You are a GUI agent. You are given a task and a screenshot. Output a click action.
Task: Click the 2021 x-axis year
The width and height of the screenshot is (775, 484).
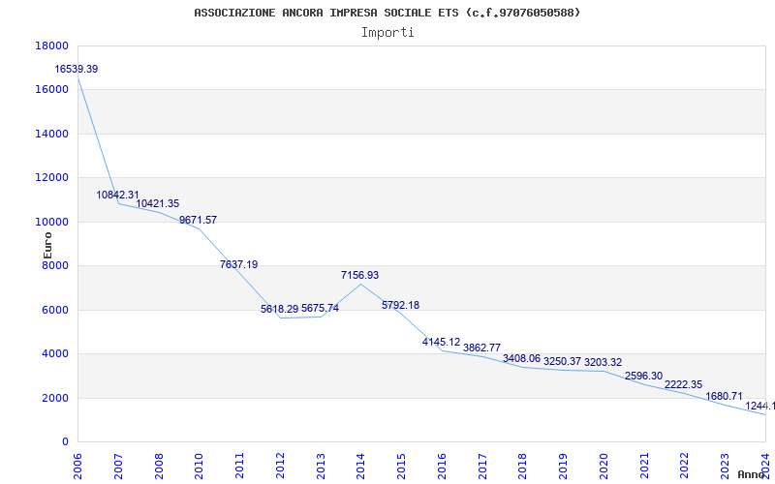pos(644,466)
